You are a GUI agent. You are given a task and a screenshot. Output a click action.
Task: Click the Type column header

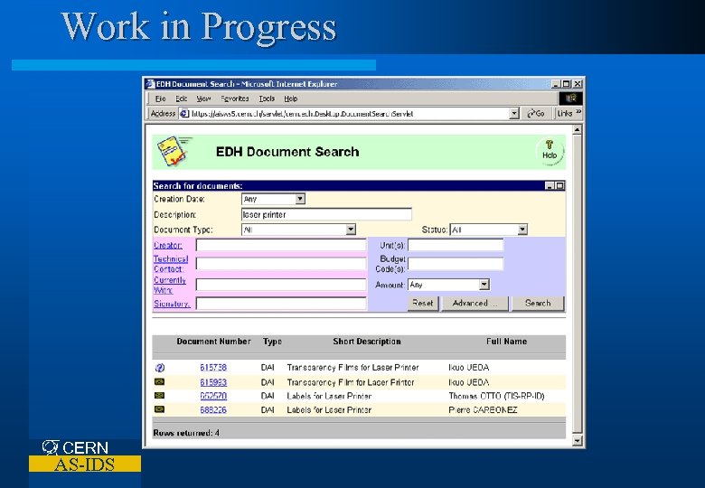point(272,342)
